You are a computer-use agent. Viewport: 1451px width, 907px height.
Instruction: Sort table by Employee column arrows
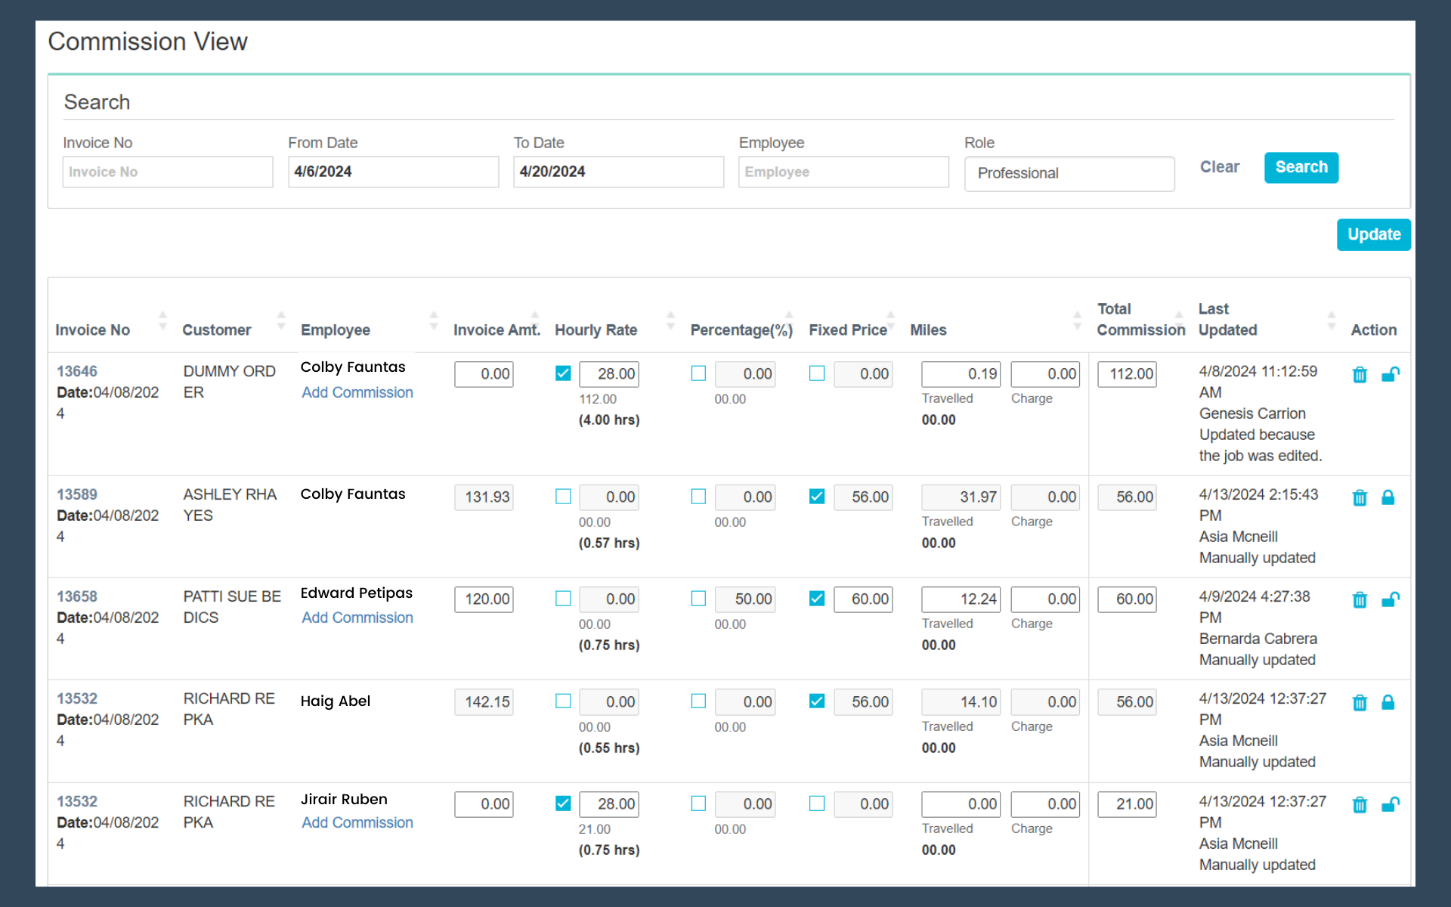[434, 320]
